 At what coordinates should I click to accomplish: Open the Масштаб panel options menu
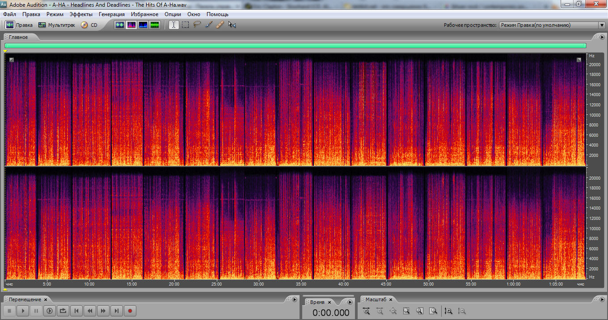602,299
